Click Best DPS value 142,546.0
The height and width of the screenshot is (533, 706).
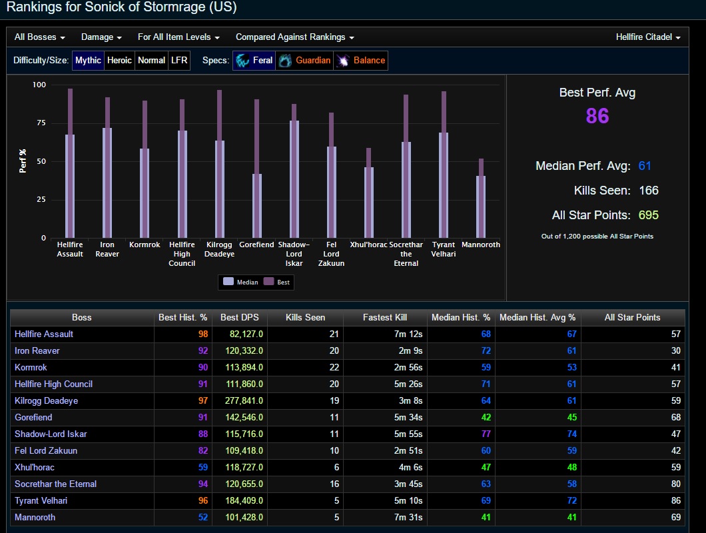pyautogui.click(x=244, y=417)
